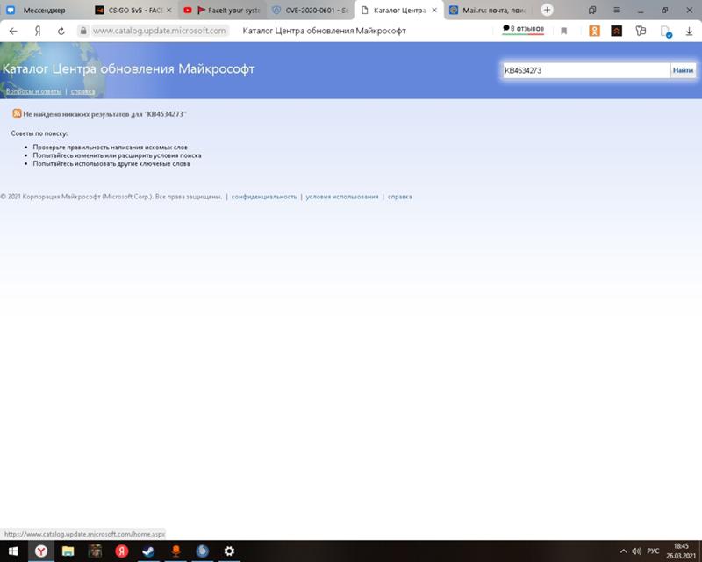
Task: Switch the РУС input language indicator
Action: click(653, 551)
